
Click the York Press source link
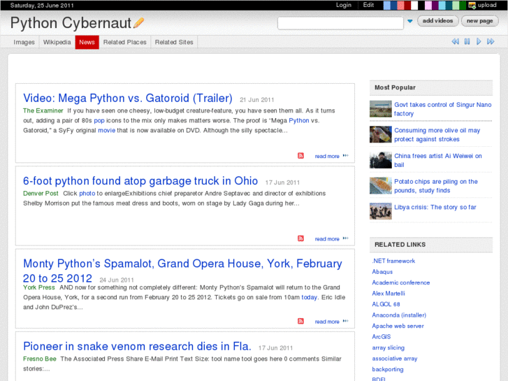39,287
